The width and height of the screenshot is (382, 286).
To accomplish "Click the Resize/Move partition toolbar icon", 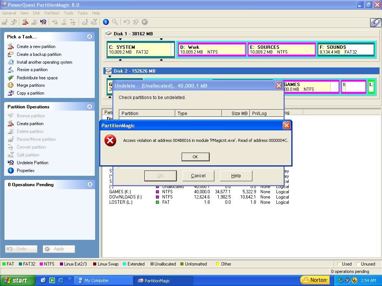I will tap(4, 22).
